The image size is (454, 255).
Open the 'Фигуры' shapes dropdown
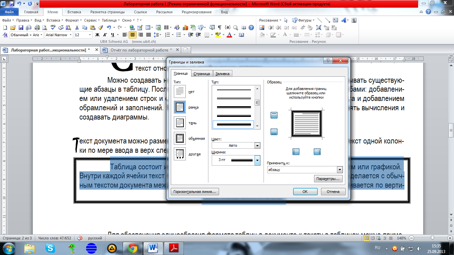[x=303, y=20]
